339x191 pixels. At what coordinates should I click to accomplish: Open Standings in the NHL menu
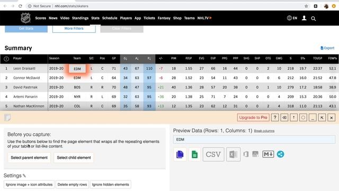[x=80, y=18]
